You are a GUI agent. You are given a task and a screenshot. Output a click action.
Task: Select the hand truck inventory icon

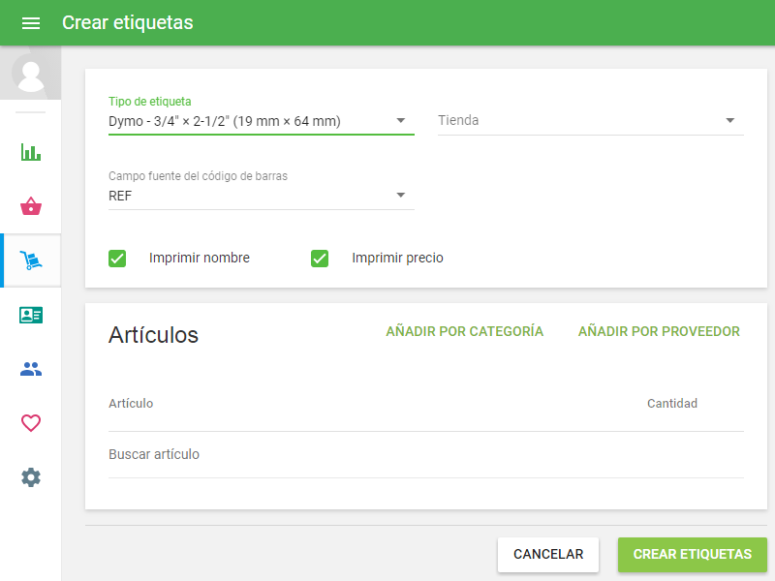tap(31, 260)
